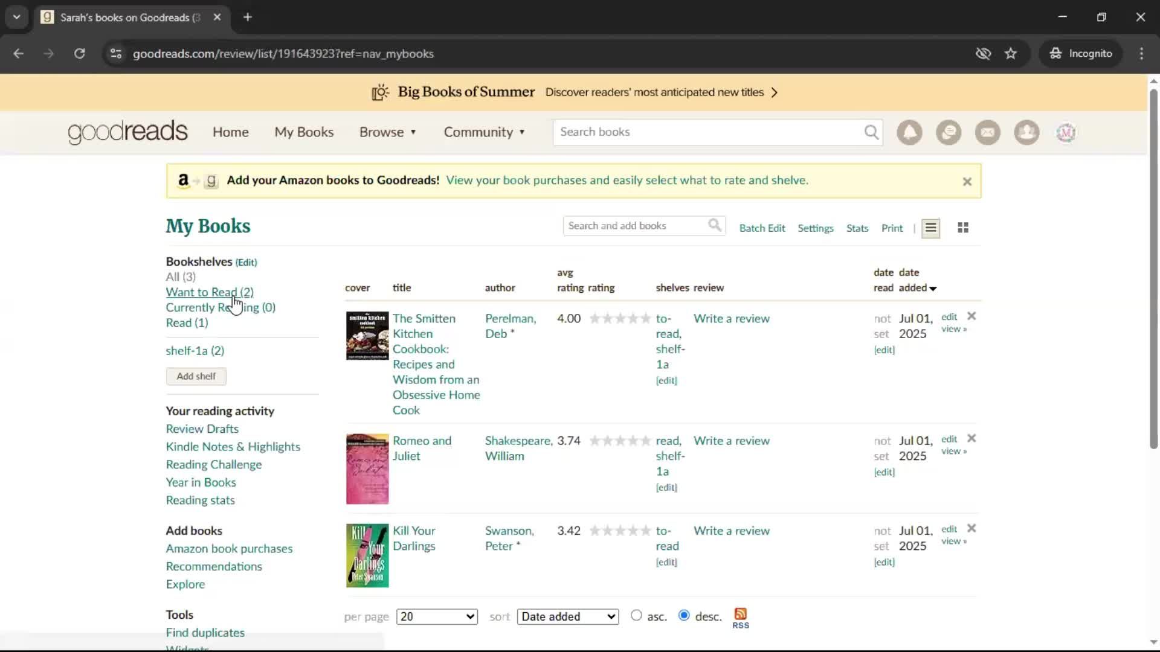Remove Kill Your Darlings from shelves
1160x652 pixels.
point(971,528)
